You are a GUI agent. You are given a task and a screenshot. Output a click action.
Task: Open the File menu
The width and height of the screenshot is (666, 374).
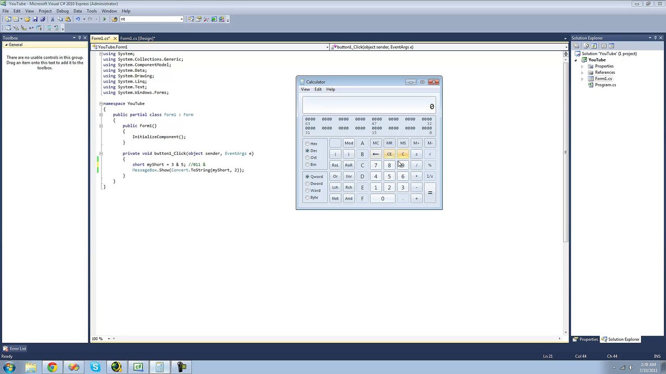click(x=5, y=11)
